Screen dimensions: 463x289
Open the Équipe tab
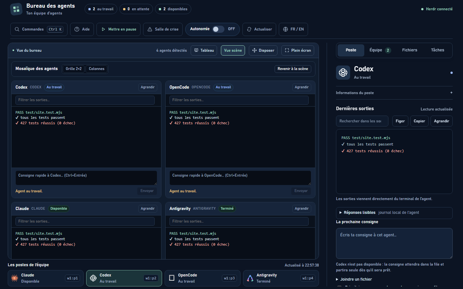[x=380, y=50]
